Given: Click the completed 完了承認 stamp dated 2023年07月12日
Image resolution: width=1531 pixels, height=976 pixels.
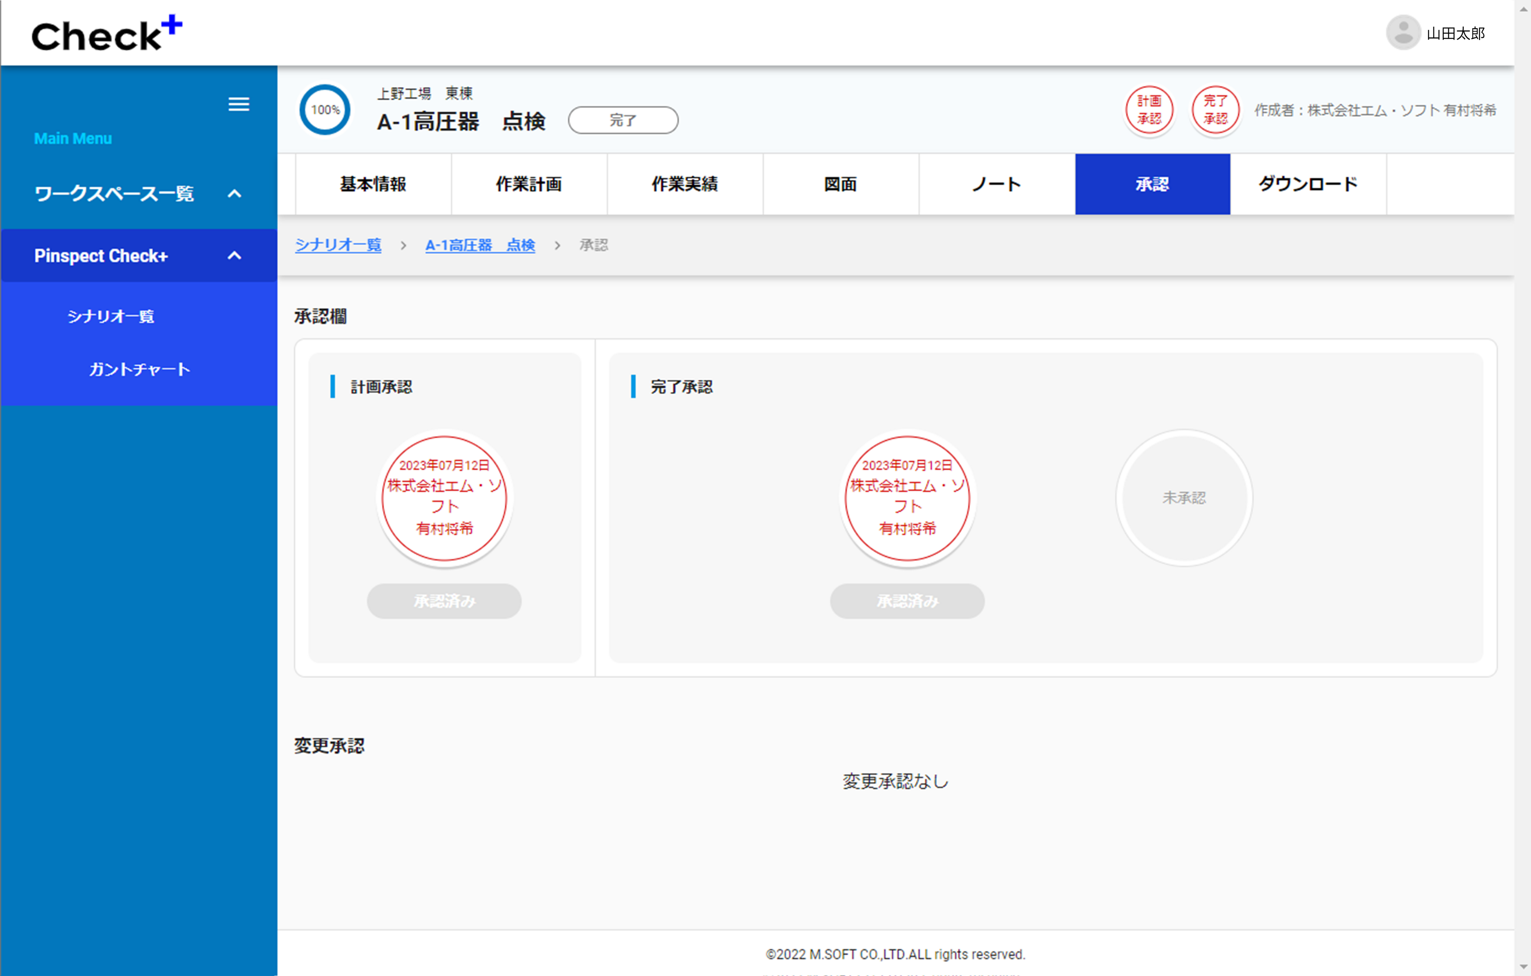Looking at the screenshot, I should (907, 497).
